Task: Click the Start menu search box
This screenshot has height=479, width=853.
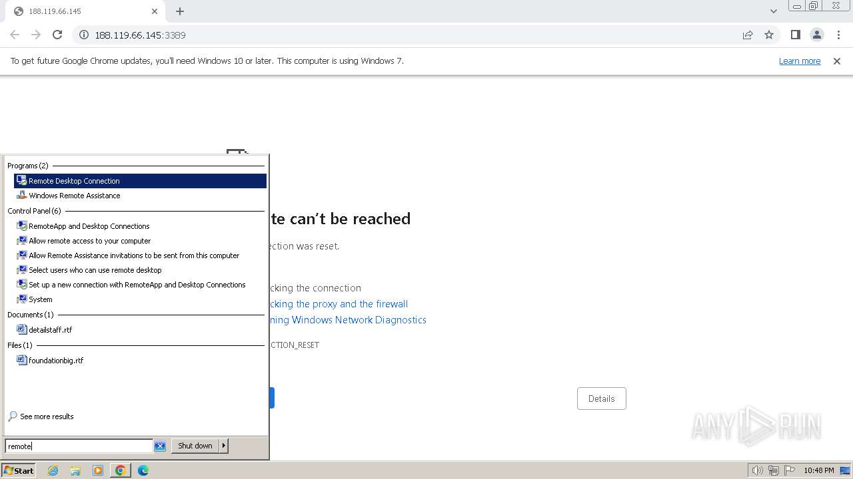Action: (x=79, y=446)
